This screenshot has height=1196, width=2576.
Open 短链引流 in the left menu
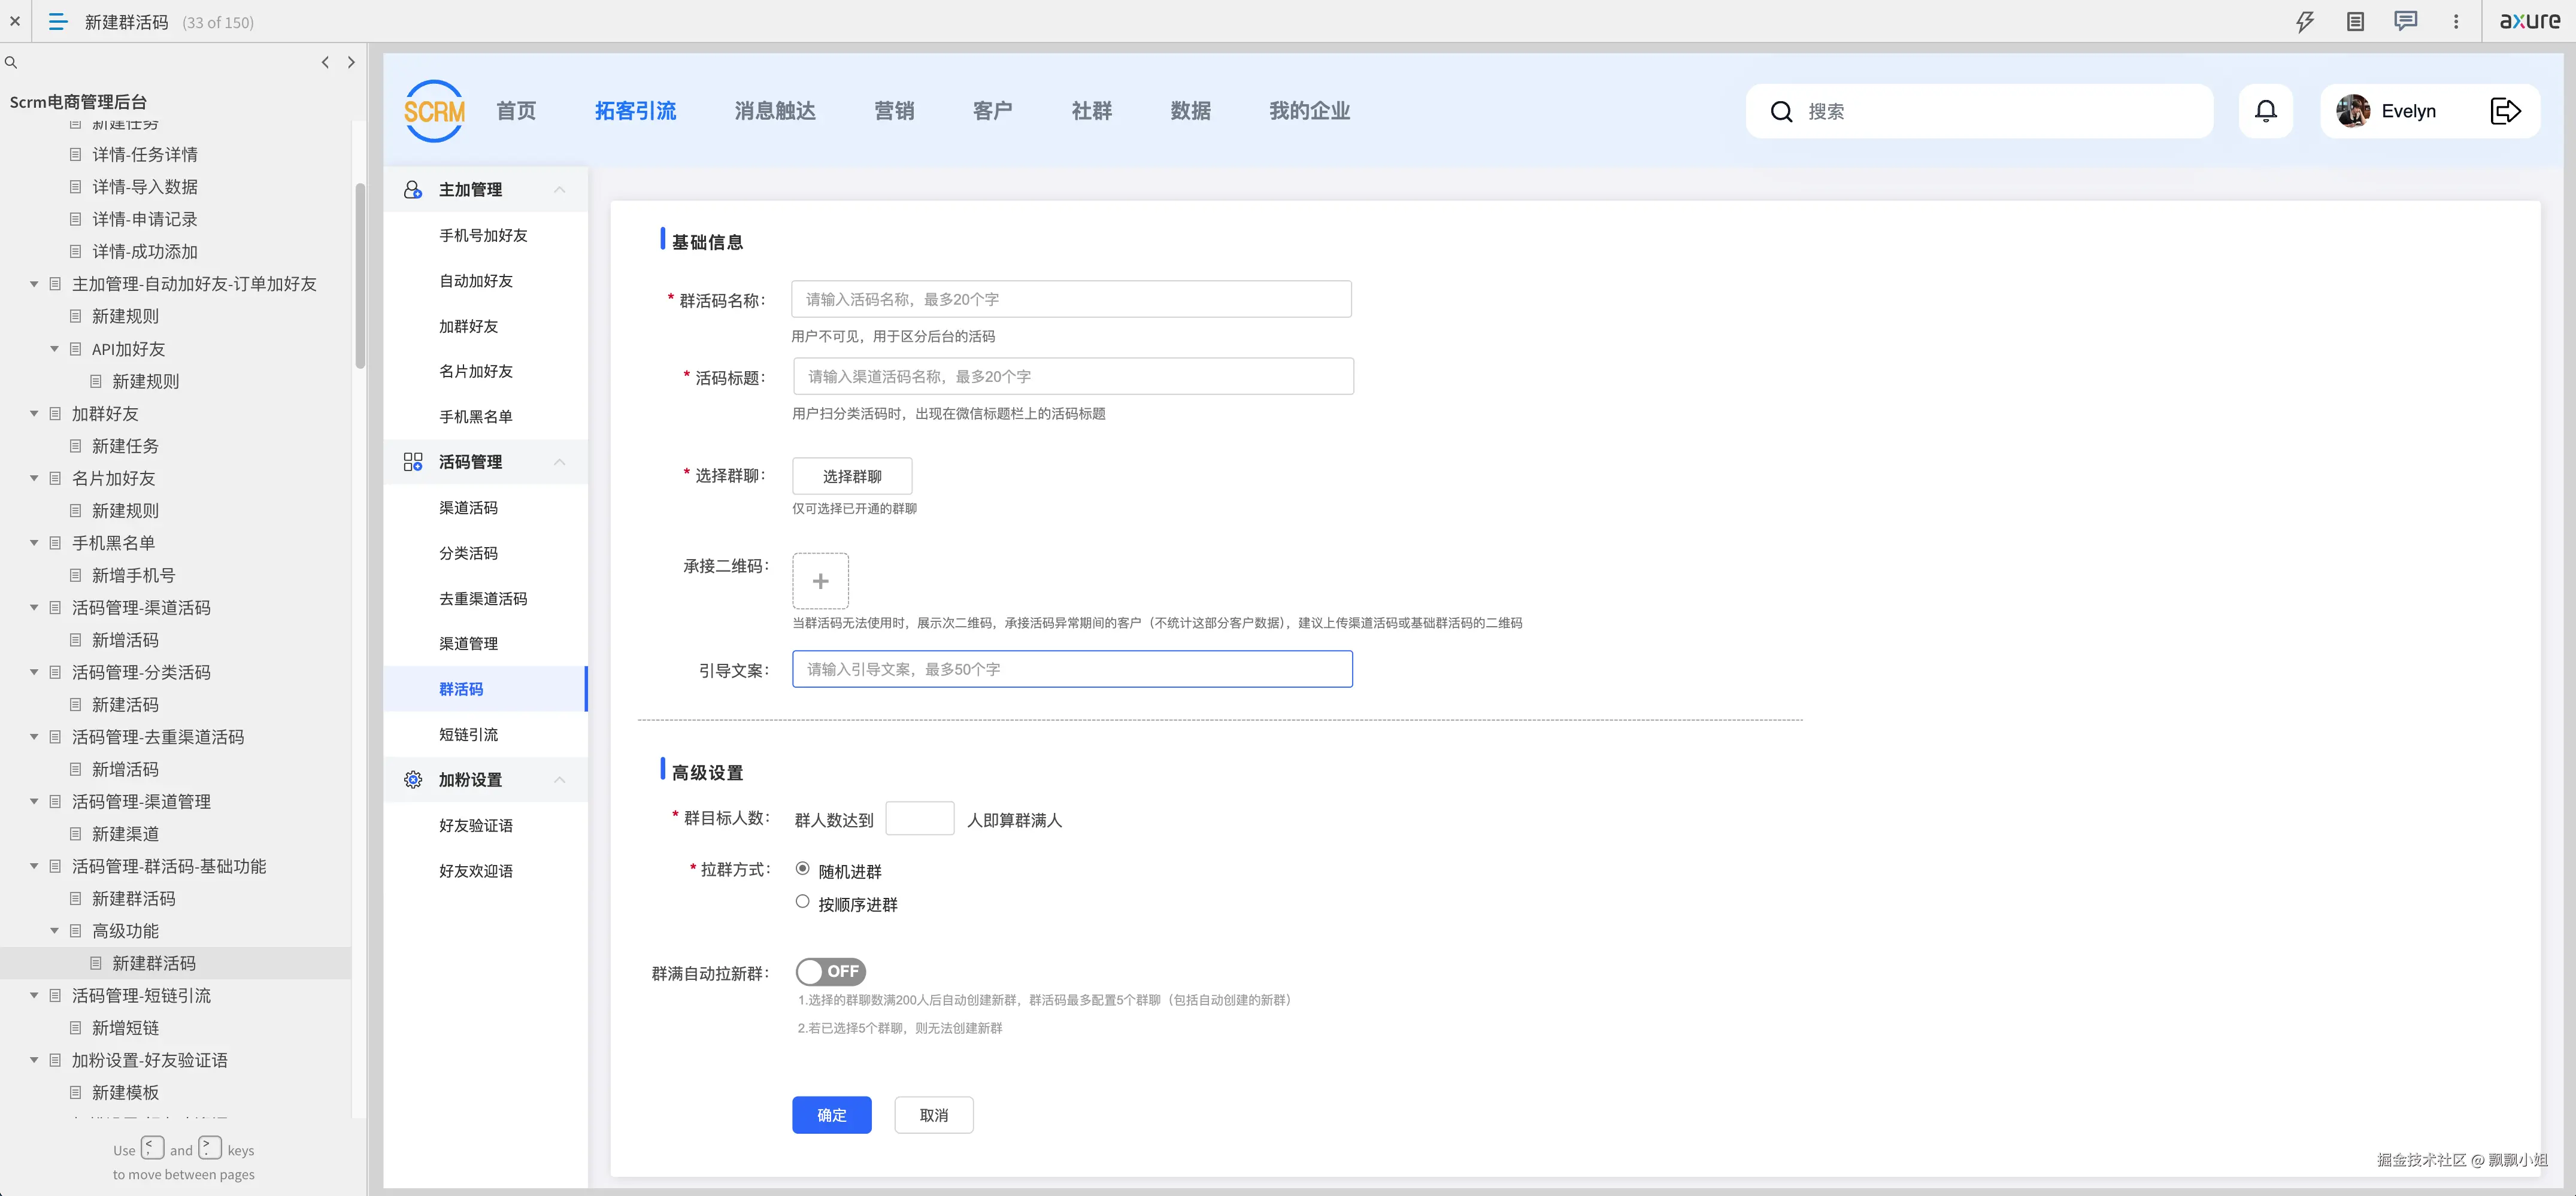[468, 734]
